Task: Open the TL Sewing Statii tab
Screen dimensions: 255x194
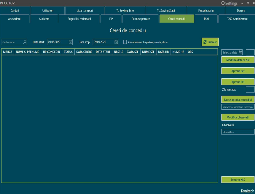Action: point(166,11)
